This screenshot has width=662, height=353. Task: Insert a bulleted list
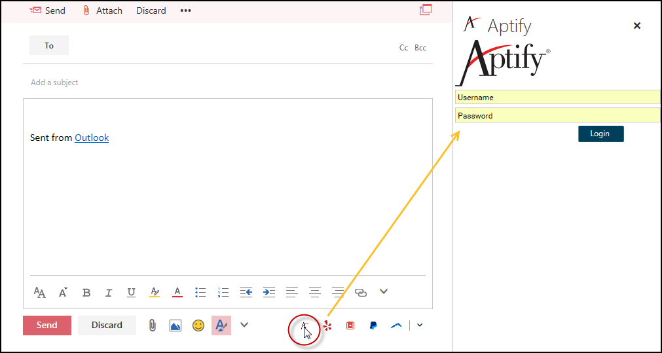pos(200,292)
